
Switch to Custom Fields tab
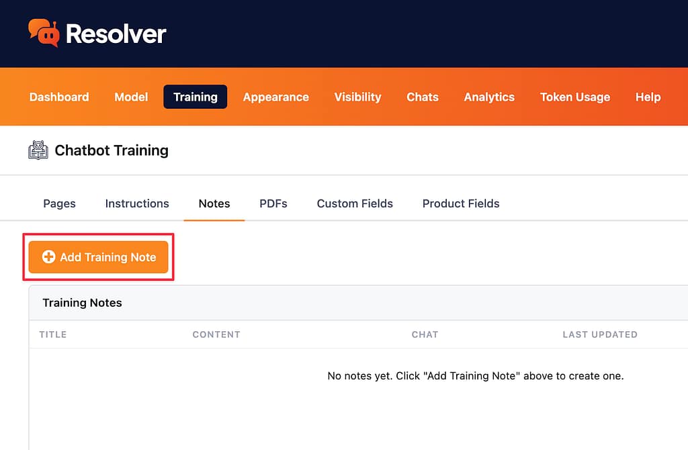(x=355, y=204)
